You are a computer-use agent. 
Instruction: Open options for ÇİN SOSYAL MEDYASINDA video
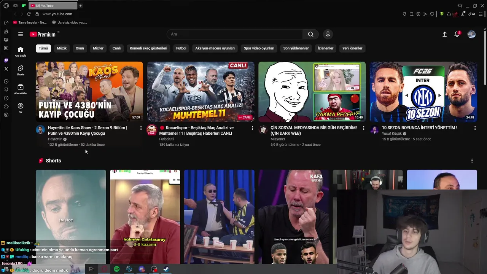tap(363, 128)
